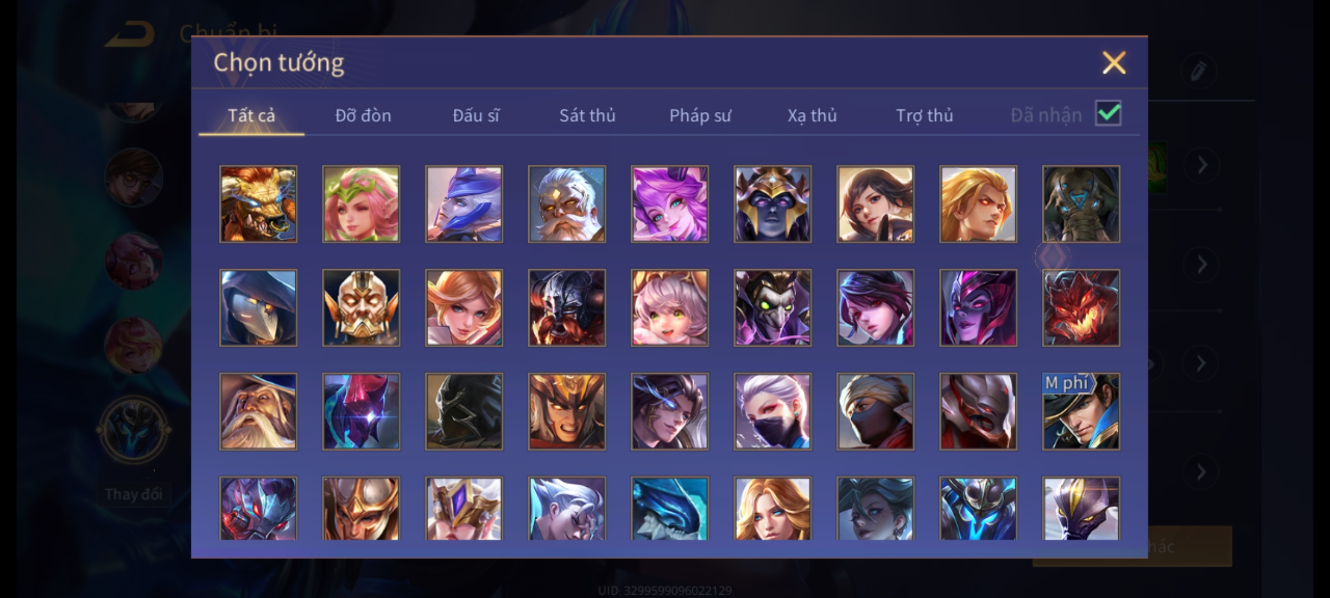The image size is (1330, 598).
Task: Show the Xạ thủ hero list
Action: [x=812, y=115]
